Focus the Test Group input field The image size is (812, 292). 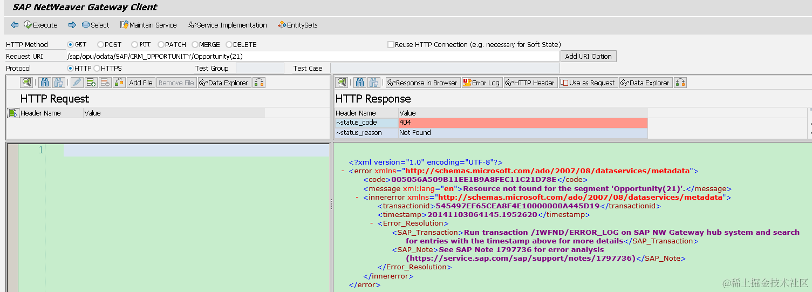[260, 68]
